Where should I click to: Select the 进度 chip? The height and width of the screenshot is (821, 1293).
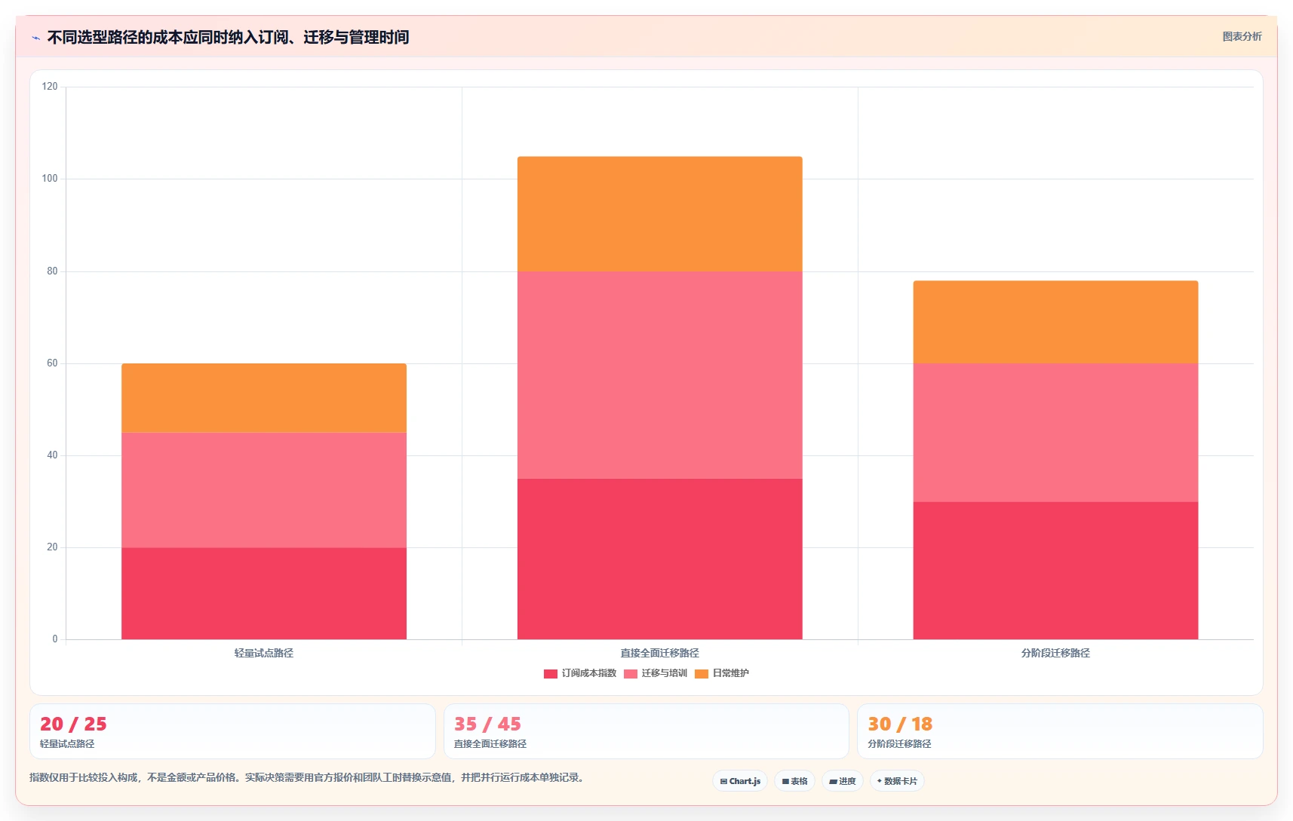coord(842,781)
